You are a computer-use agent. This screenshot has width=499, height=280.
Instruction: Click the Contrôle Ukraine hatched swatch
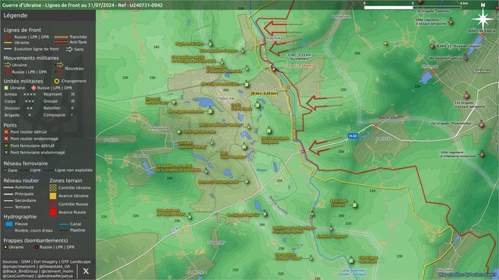tap(53, 187)
